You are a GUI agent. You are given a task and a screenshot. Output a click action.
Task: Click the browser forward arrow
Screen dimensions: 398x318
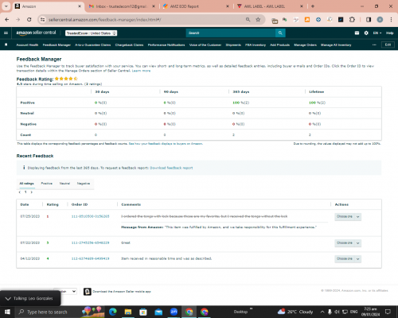[x=18, y=20]
